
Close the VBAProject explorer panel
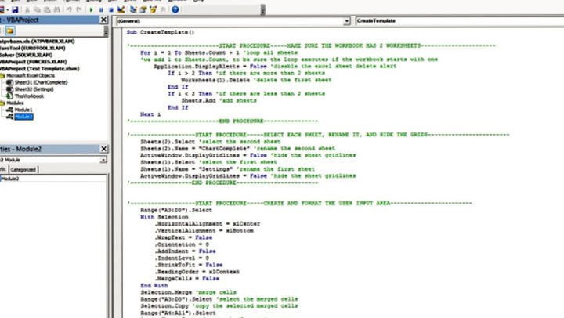click(103, 20)
